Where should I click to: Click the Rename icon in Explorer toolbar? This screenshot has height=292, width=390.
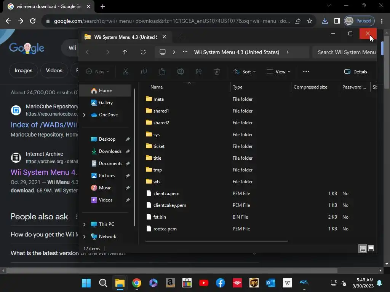point(180,72)
